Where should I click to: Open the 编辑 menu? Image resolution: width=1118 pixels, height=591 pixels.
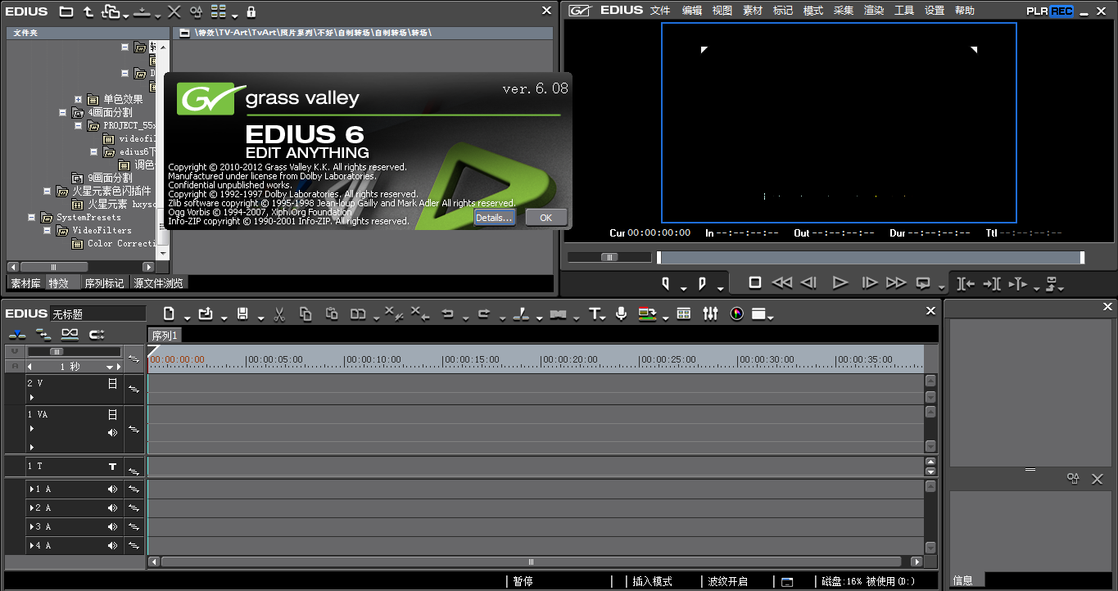click(x=692, y=11)
